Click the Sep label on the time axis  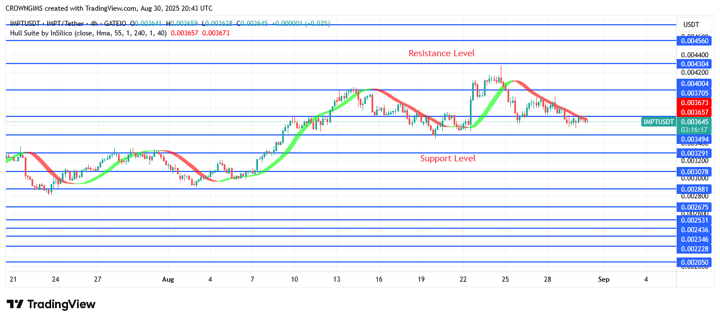click(x=604, y=279)
